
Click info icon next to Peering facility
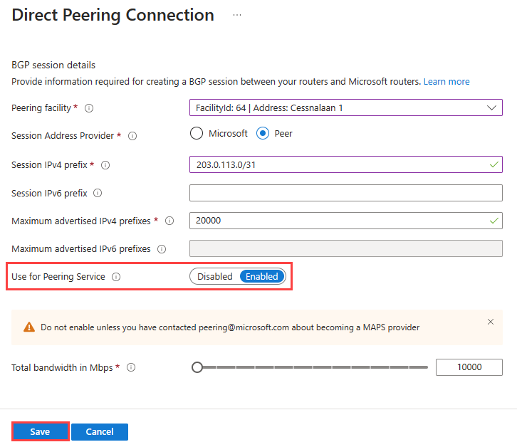(x=89, y=108)
